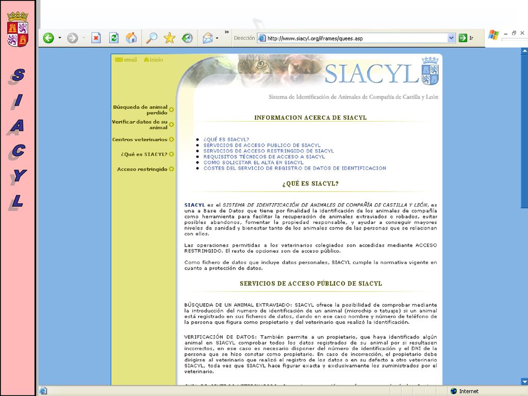Viewport: 528px width, 396px height.
Task: Click the Ir label beside Go button
Action: click(471, 38)
